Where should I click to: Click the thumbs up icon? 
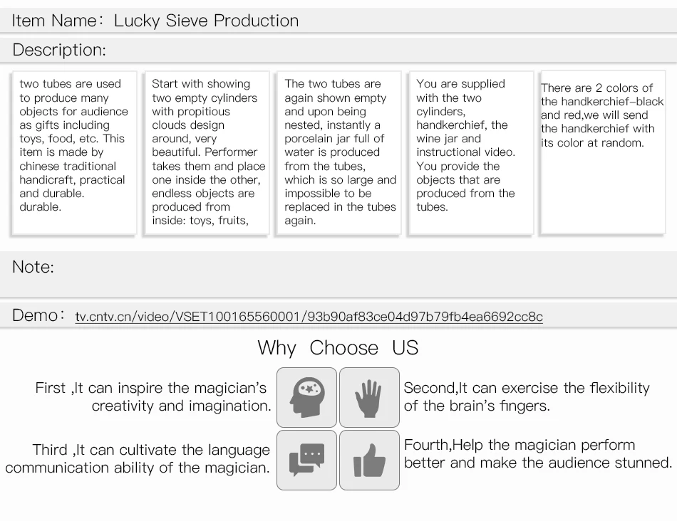pyautogui.click(x=369, y=461)
